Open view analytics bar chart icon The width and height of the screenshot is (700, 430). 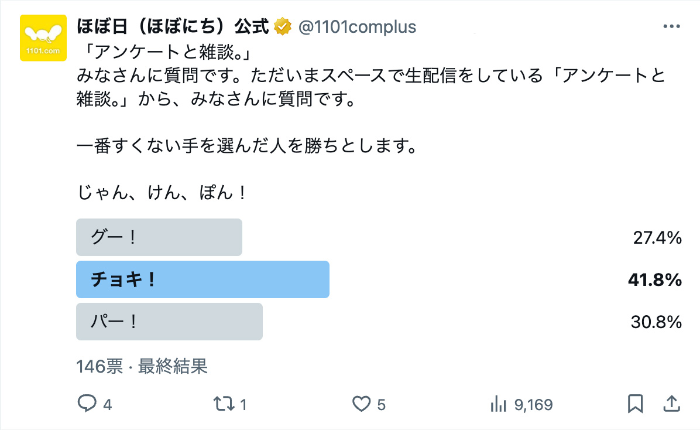coord(497,404)
